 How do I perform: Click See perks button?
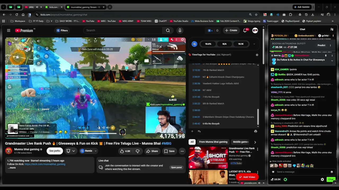(x=55, y=151)
